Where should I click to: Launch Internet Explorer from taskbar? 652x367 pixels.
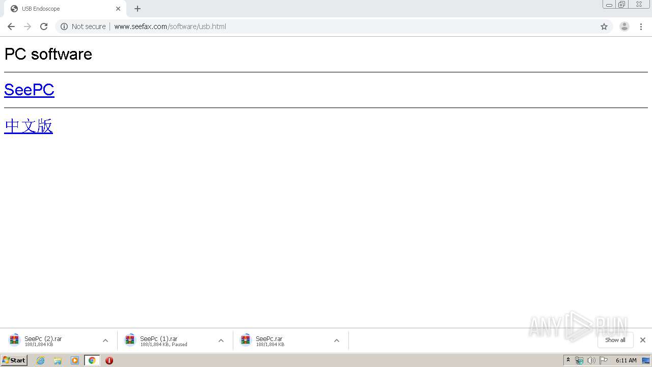coord(41,360)
